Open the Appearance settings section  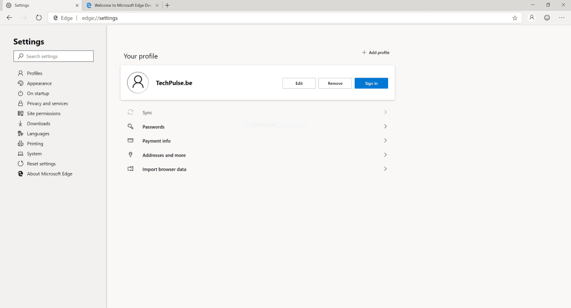click(40, 84)
